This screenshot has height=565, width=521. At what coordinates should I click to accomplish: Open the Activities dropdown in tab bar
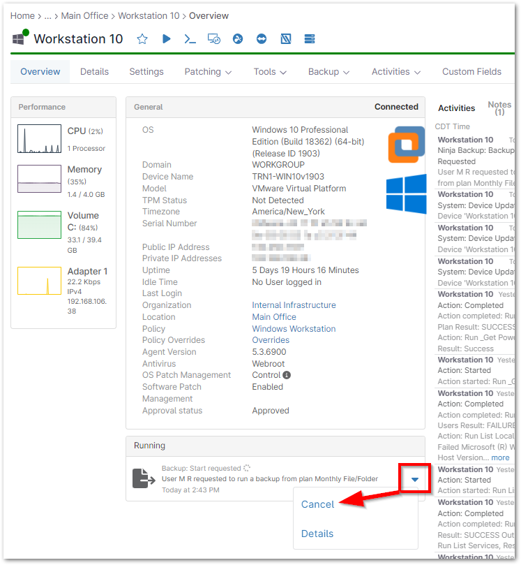point(395,72)
